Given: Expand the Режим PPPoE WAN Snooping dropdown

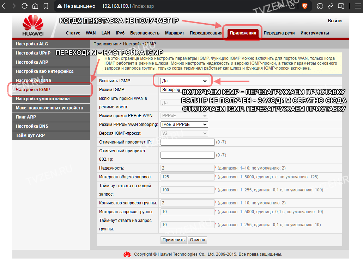Looking at the screenshot, I should pyautogui.click(x=184, y=125).
